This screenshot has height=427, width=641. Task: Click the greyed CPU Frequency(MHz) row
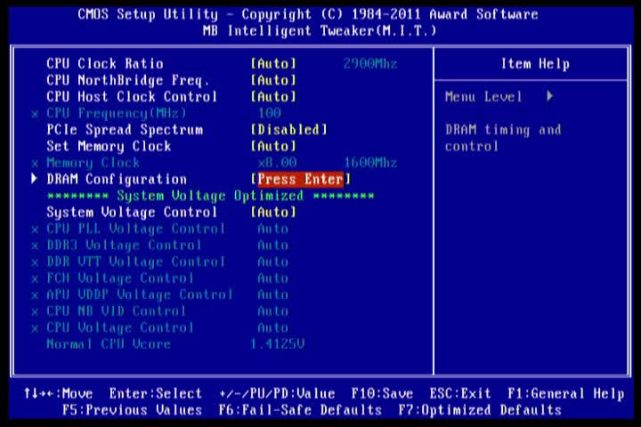point(117,113)
